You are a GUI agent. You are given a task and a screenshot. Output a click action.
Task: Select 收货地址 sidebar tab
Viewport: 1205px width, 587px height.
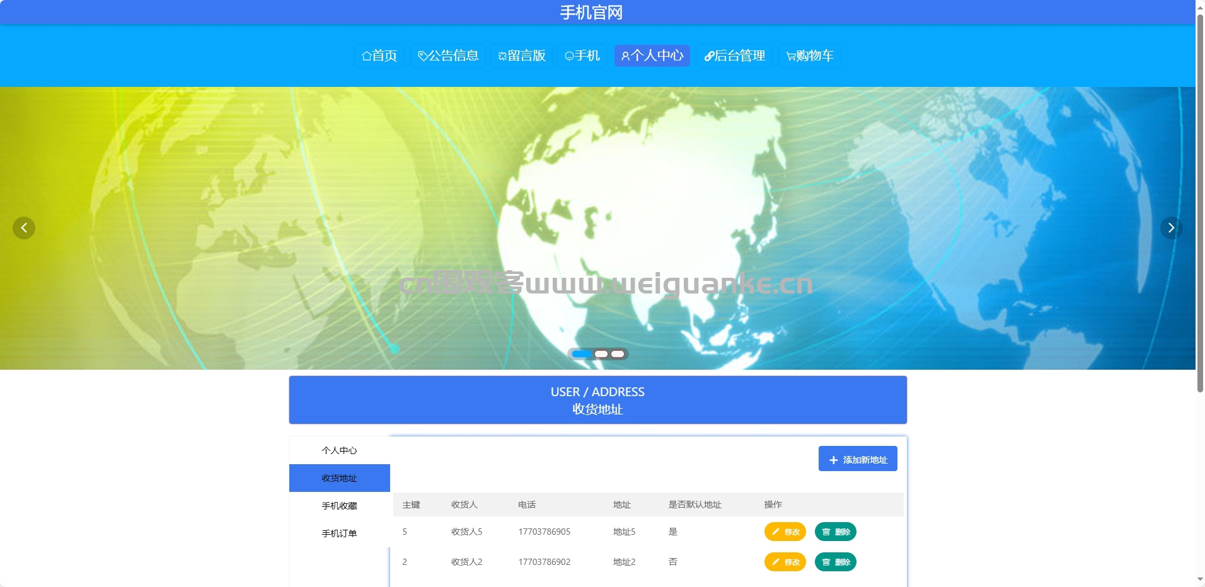click(340, 478)
